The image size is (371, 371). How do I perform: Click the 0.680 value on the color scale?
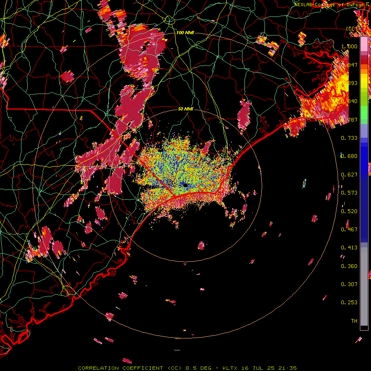[x=349, y=156]
